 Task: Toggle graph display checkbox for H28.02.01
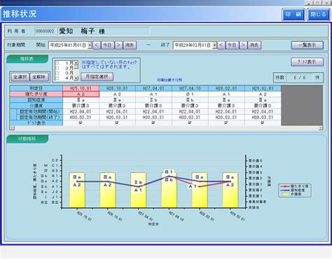(x=226, y=122)
